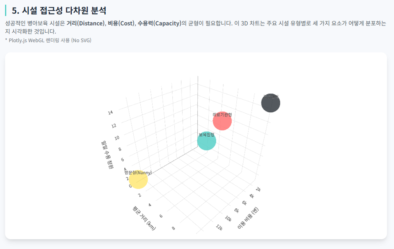Screen dimensions: 394x249
Task: Click the 평균 거리 (km) axis title
Action: pos(144,218)
